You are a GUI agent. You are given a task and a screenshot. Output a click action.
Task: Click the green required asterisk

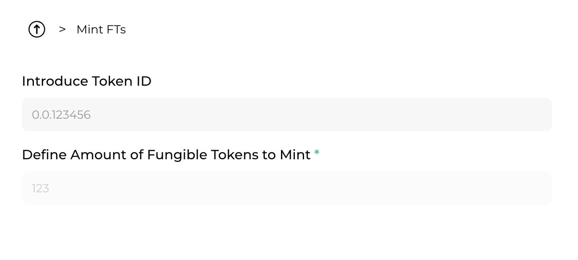(317, 153)
